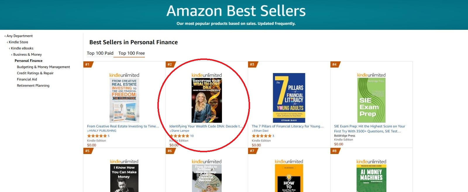Go to Credit Ratings & Repair category

point(35,73)
